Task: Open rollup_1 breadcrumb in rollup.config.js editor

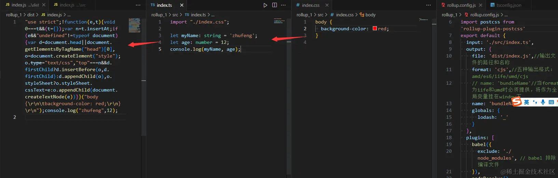Action: tap(449, 15)
